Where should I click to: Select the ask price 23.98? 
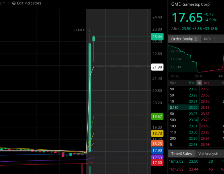[205, 145]
